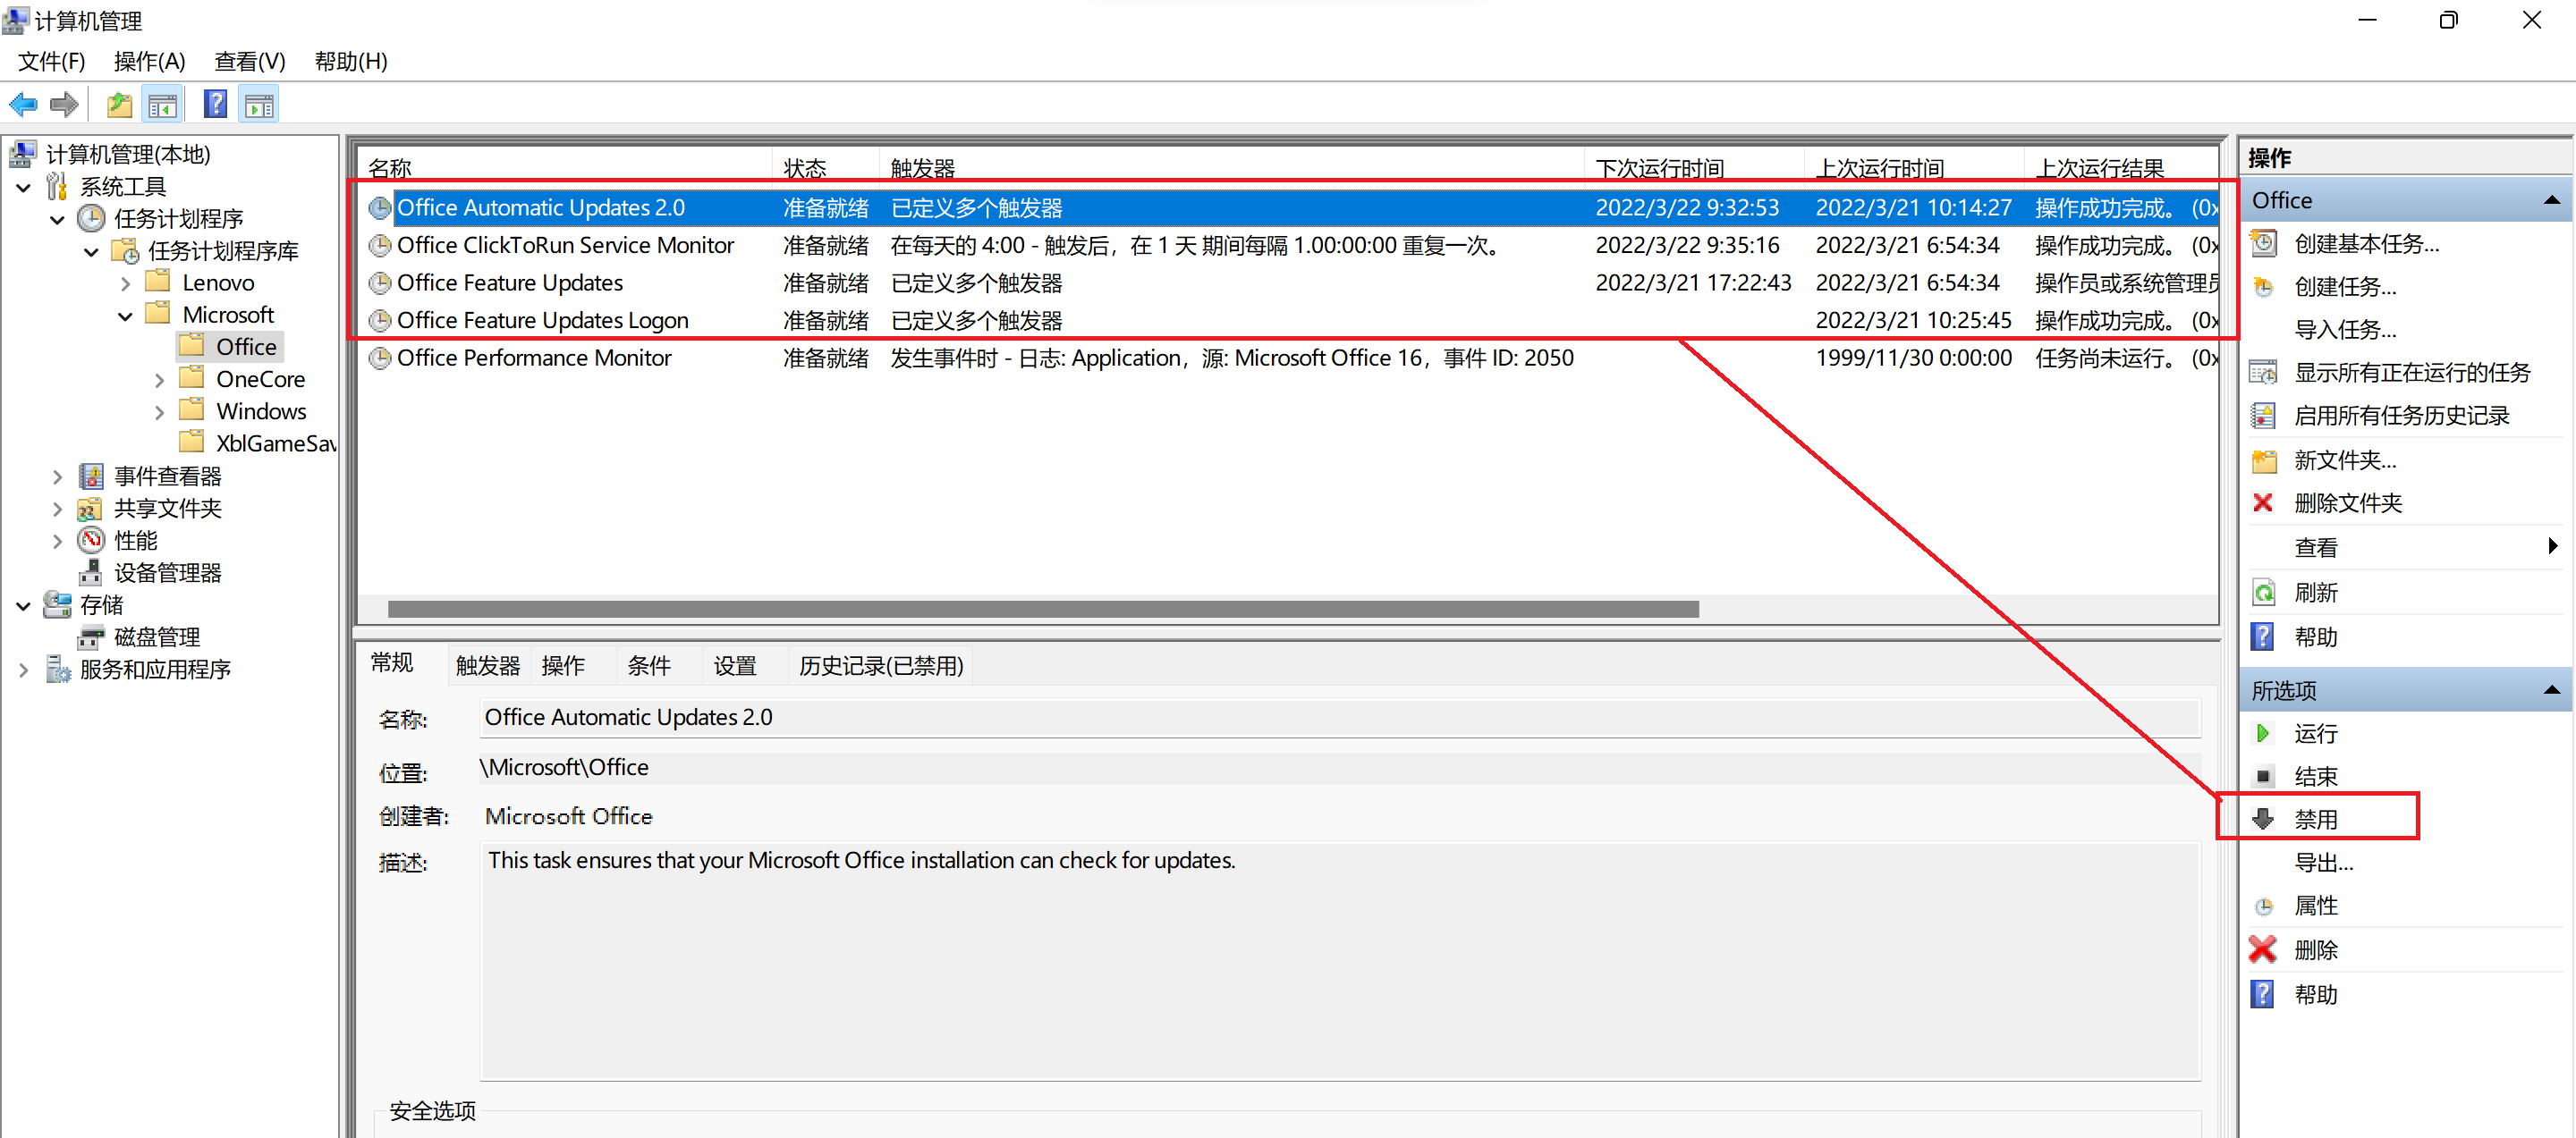This screenshot has width=2576, height=1138.
Task: Click the Refresh action icon
Action: point(2263,593)
